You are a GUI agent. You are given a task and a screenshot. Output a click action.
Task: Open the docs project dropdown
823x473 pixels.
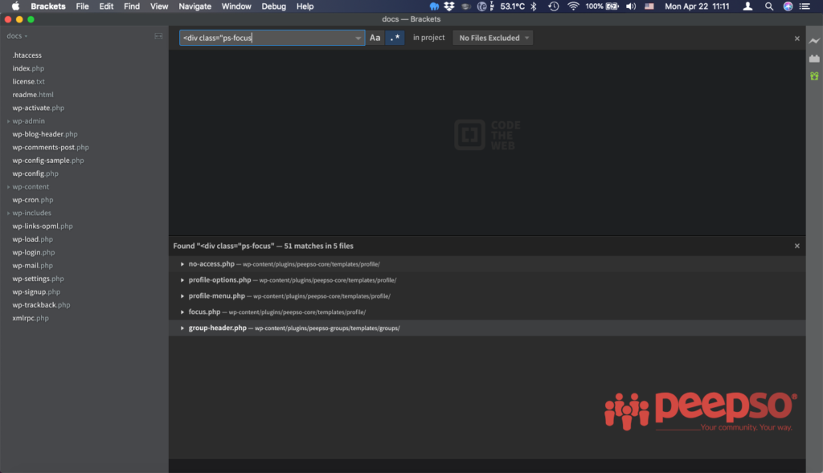tap(17, 36)
